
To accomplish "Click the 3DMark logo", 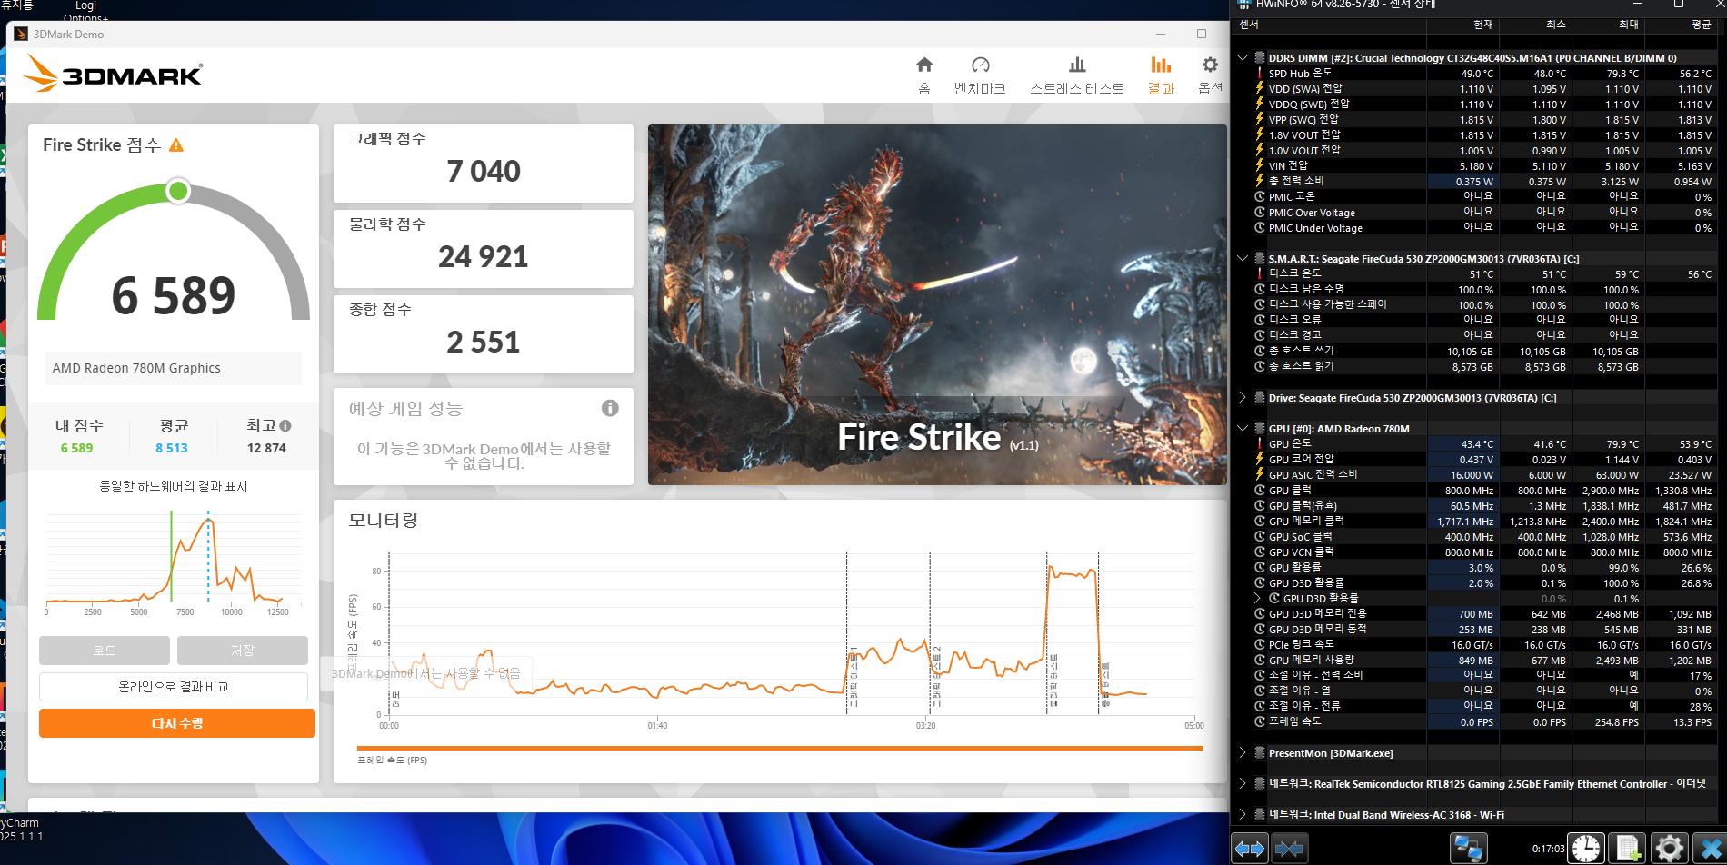I will pyautogui.click(x=113, y=74).
